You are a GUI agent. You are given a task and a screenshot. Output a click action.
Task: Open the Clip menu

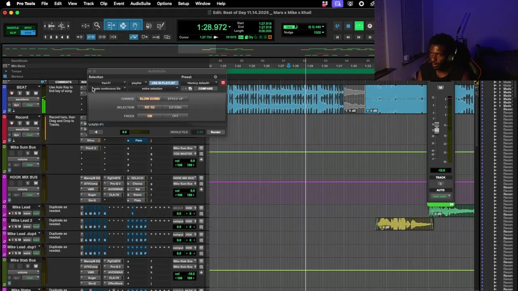pos(104,4)
